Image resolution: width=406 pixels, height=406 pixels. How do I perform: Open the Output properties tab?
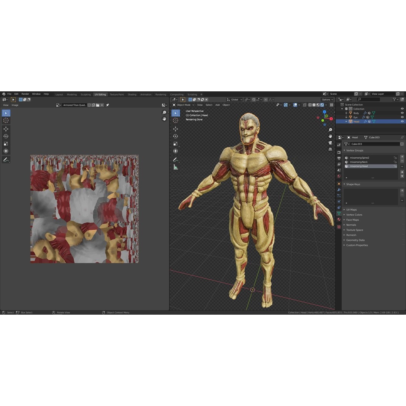pyautogui.click(x=339, y=158)
